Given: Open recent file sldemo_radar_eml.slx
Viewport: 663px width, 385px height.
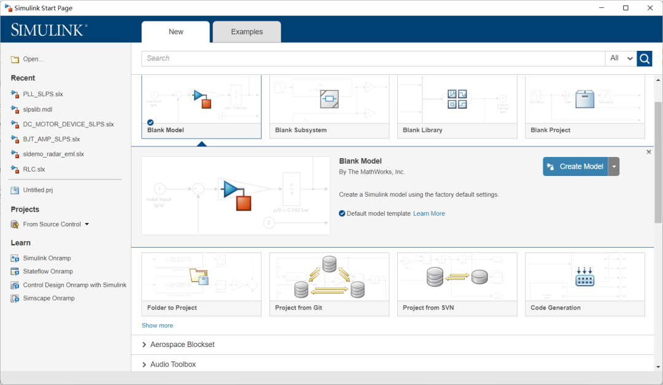Looking at the screenshot, I should pyautogui.click(x=53, y=154).
